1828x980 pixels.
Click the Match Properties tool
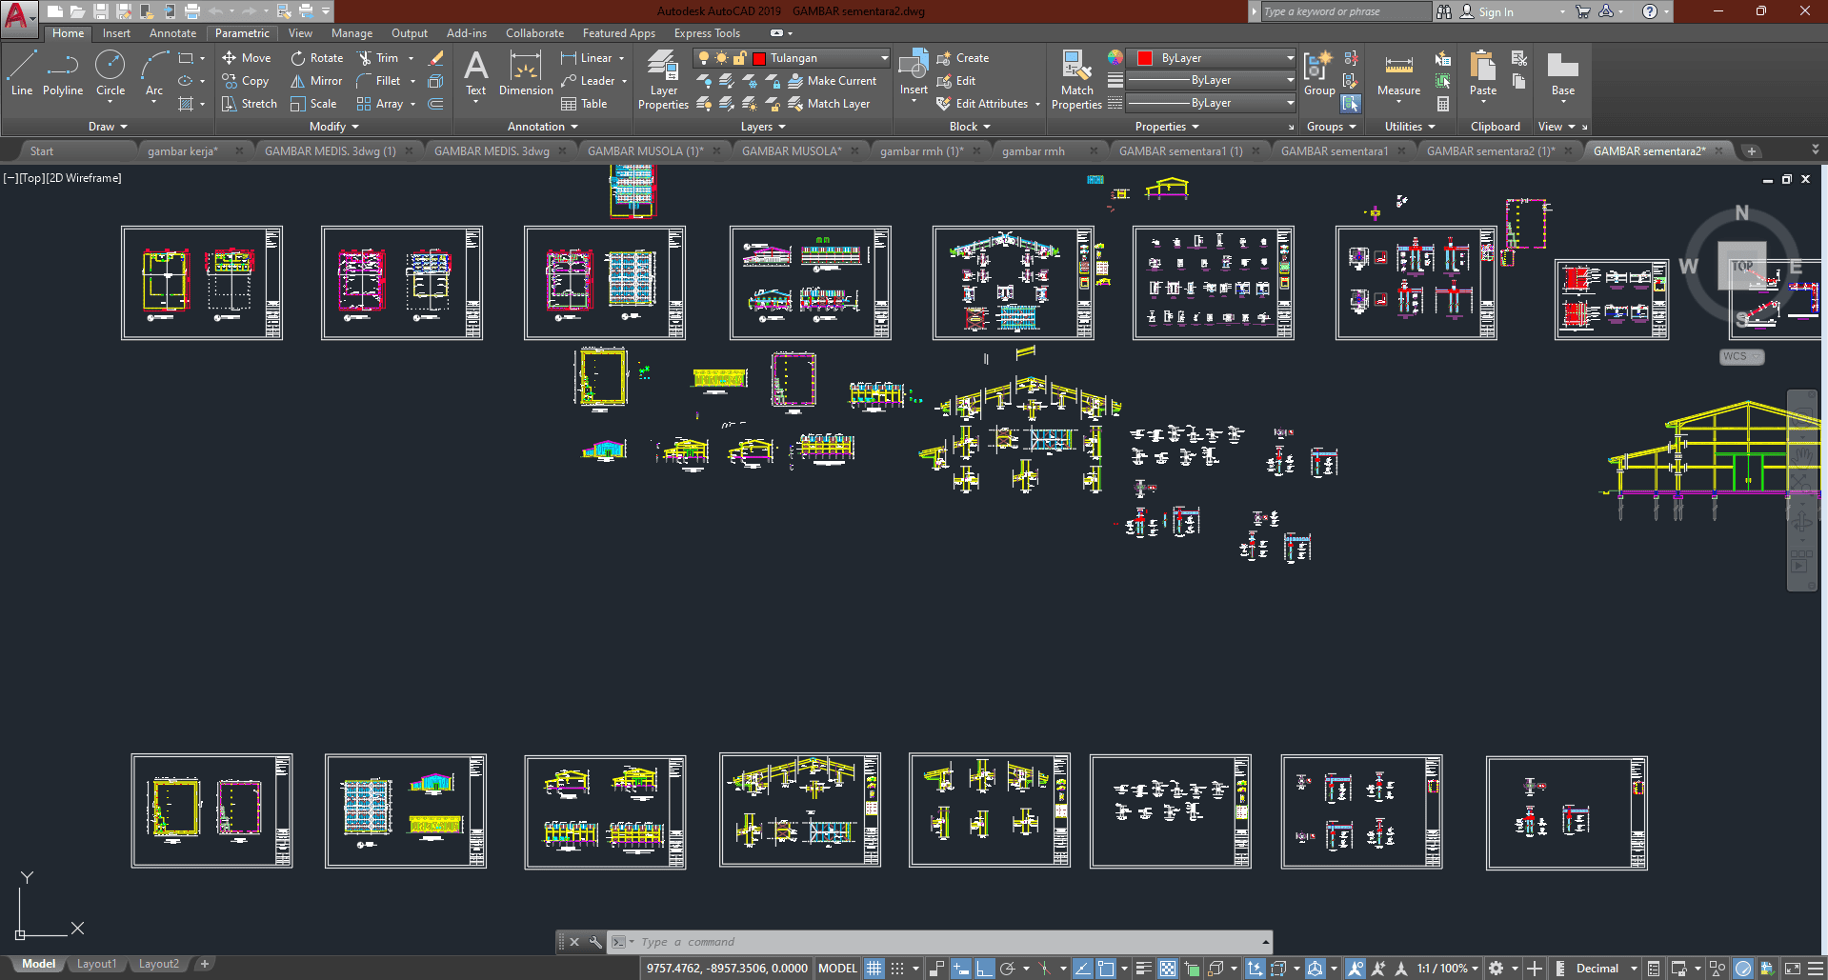pos(1076,80)
